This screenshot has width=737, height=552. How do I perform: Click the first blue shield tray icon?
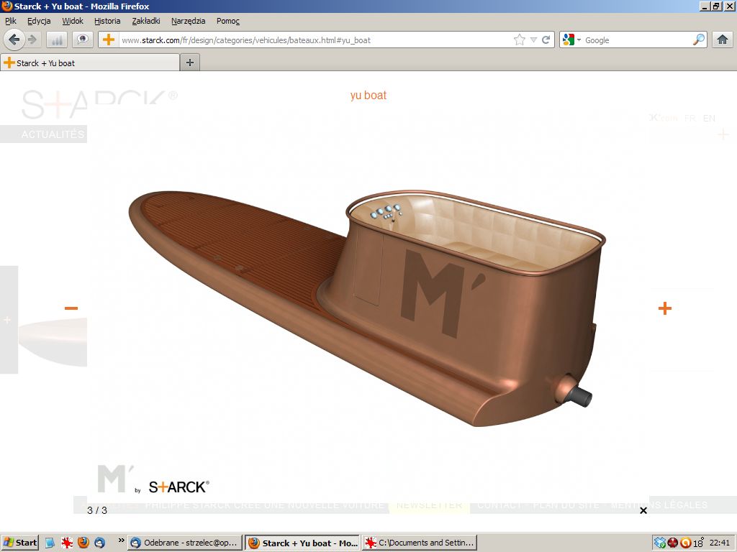pyautogui.click(x=660, y=543)
